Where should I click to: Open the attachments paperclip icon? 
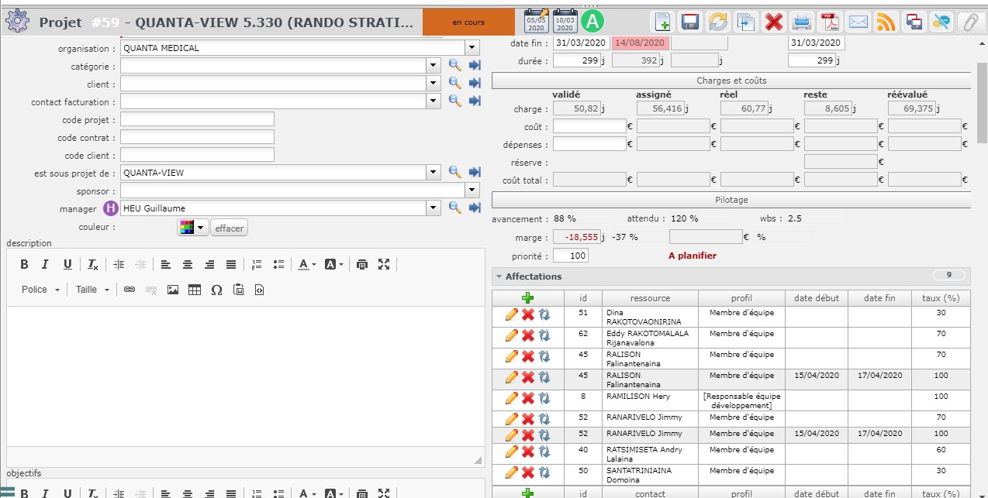click(x=969, y=22)
